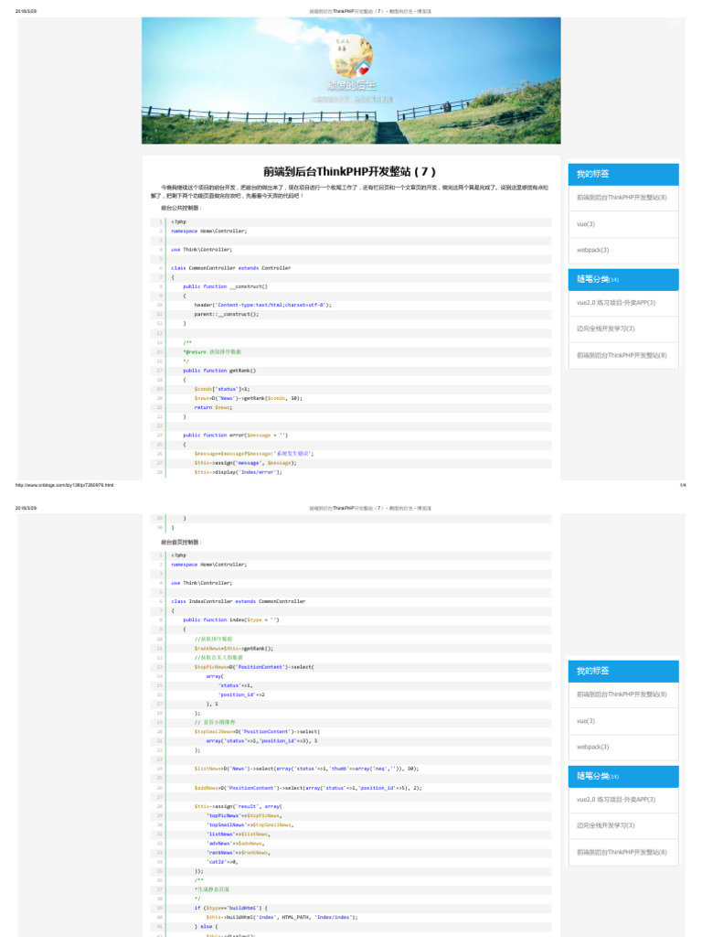Image resolution: width=702 pixels, height=937 pixels.
Task: Open the vue(3) tag on the second page
Action: click(x=586, y=721)
